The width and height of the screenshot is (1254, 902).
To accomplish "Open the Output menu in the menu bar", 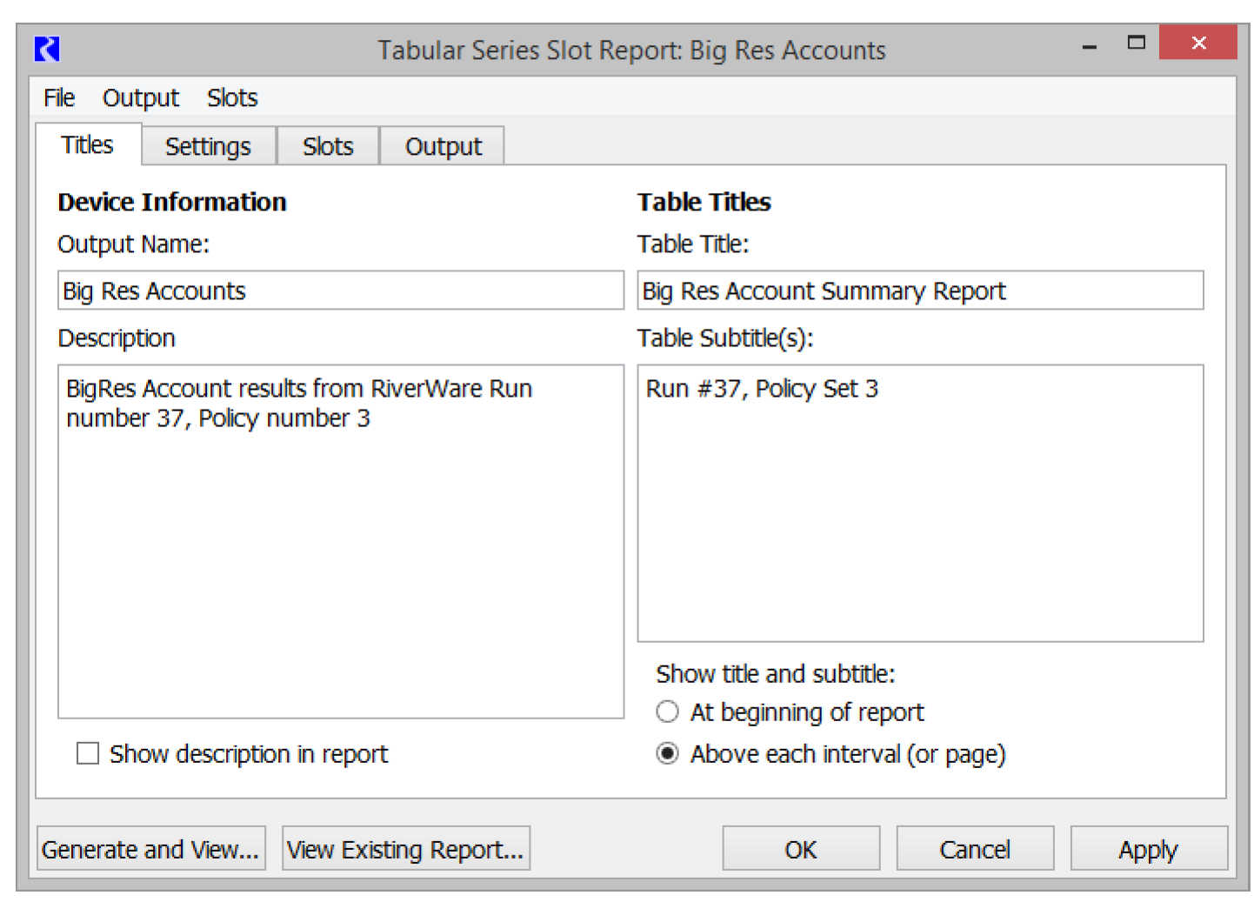I will point(140,98).
